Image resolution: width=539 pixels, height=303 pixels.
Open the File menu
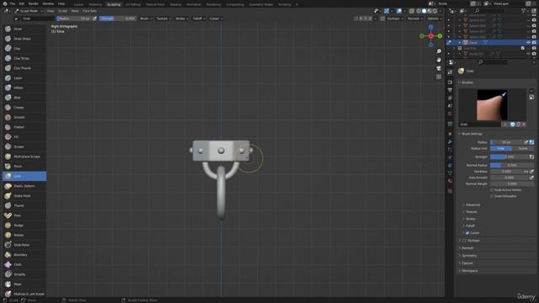coord(13,3)
